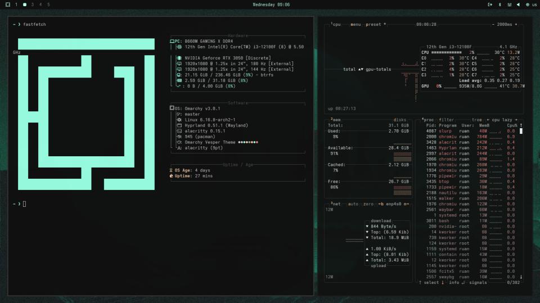Click the 'n' right arrow after enp4s0

[x=406, y=204]
